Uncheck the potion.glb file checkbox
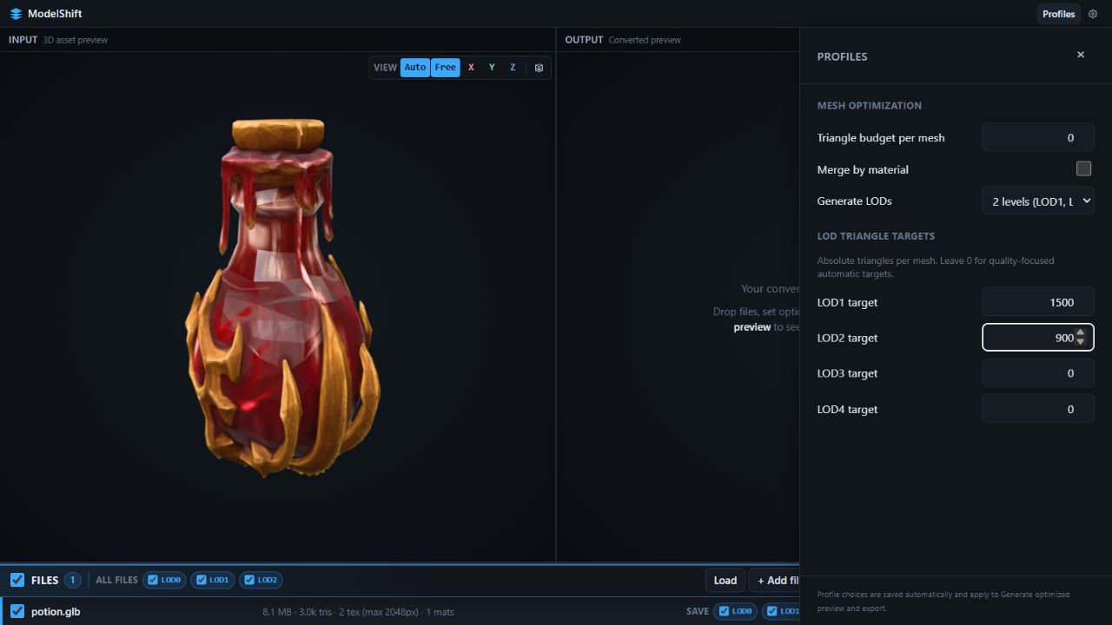 coord(17,611)
